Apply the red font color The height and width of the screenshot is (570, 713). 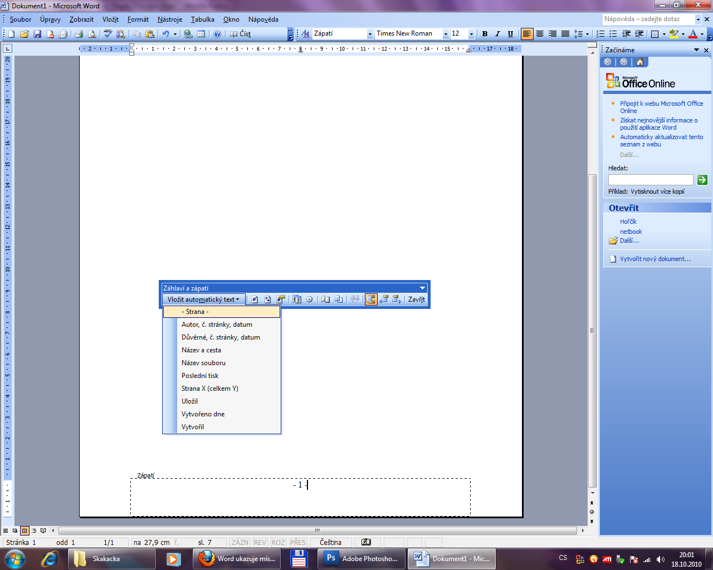(x=693, y=34)
